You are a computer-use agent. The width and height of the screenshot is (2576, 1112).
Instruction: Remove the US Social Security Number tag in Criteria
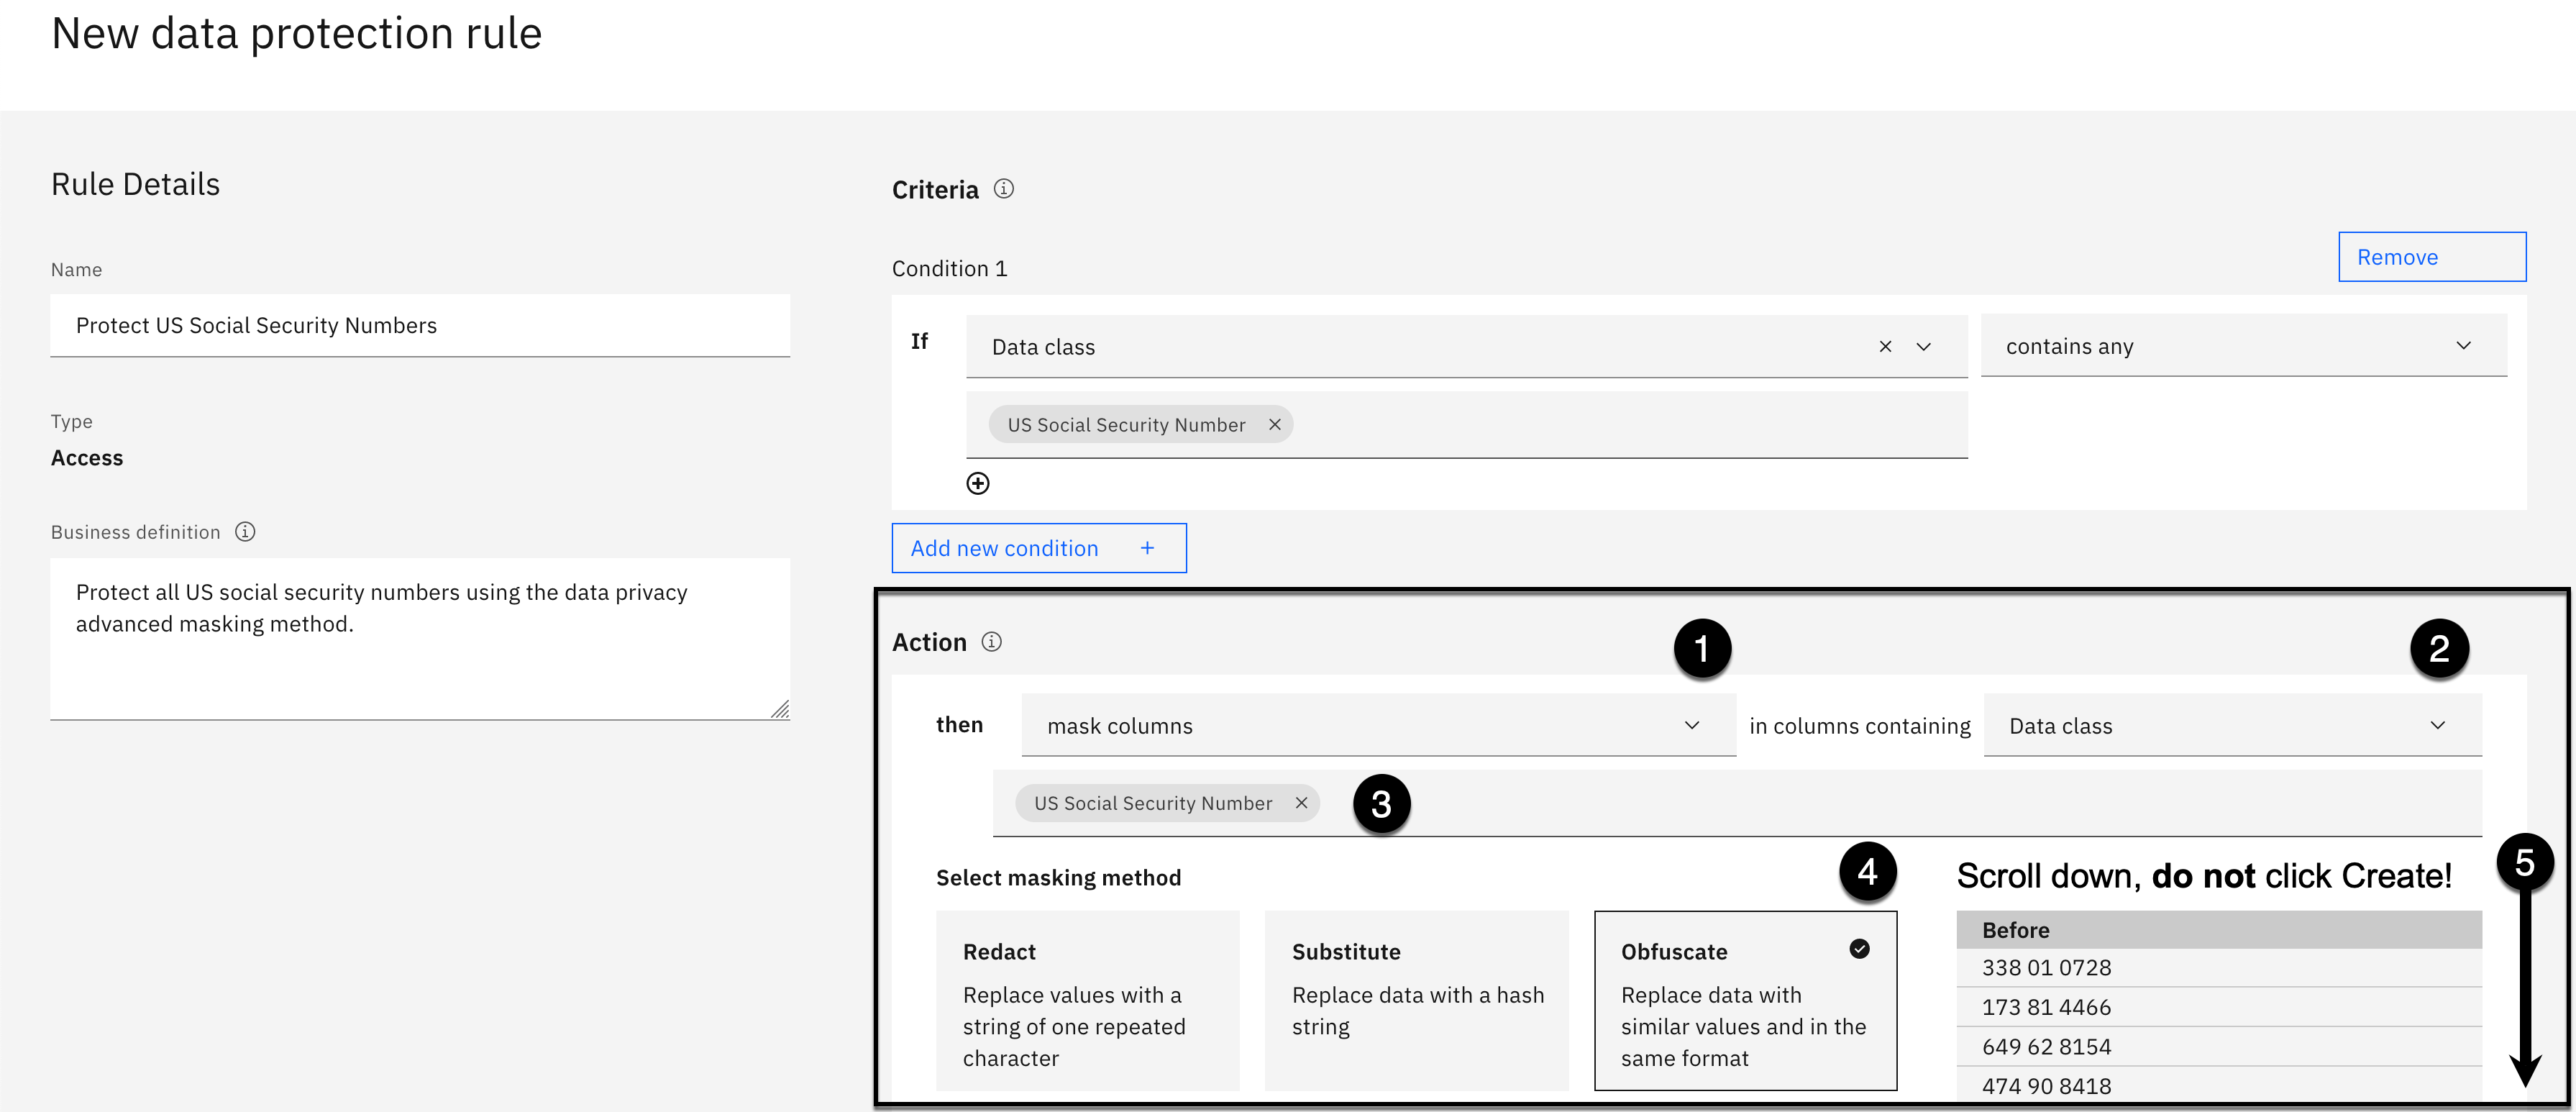pyautogui.click(x=1275, y=425)
